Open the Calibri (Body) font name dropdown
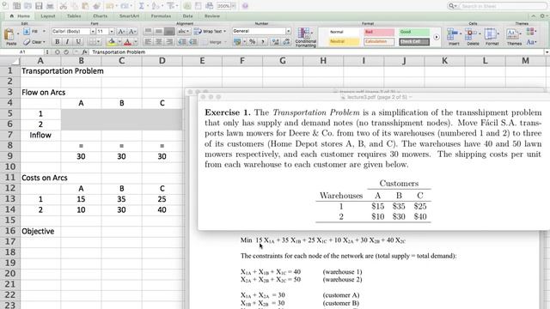The image size is (550, 309). [x=93, y=32]
